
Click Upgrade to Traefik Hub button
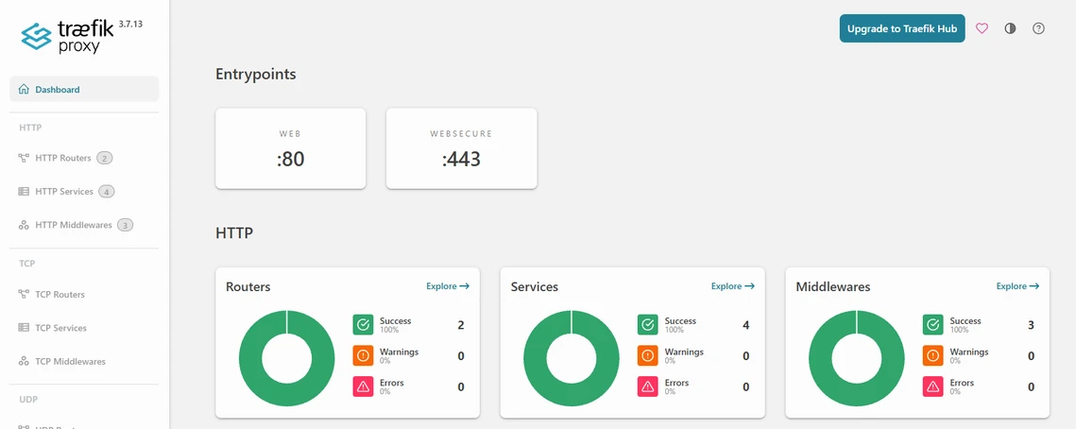pos(902,29)
